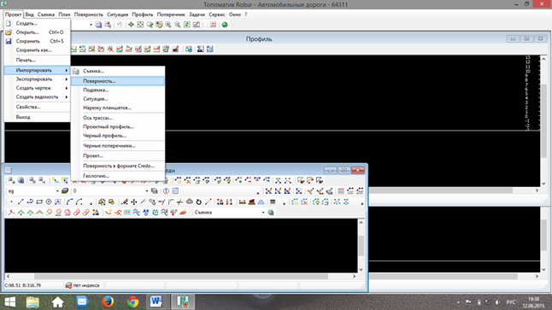Open the 'Профиль' menu in menu bar
The width and height of the screenshot is (552, 310).
142,15
